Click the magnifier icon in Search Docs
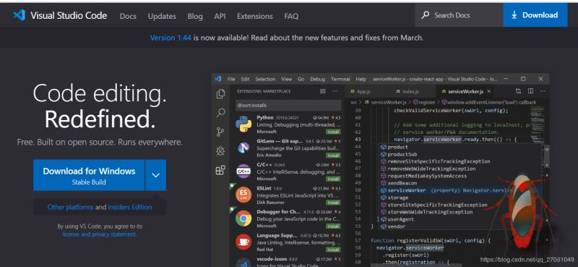Screen dimensions: 578x267 click(425, 15)
